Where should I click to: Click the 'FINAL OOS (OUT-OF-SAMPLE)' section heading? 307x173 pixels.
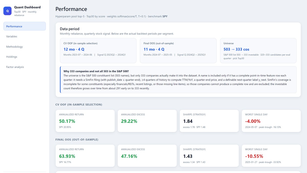click(77, 139)
